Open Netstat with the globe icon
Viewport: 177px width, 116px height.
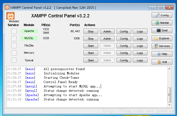[162, 23]
